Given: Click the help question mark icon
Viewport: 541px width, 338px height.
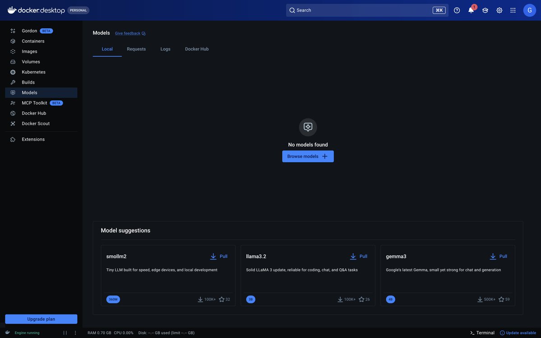Looking at the screenshot, I should coord(457,10).
